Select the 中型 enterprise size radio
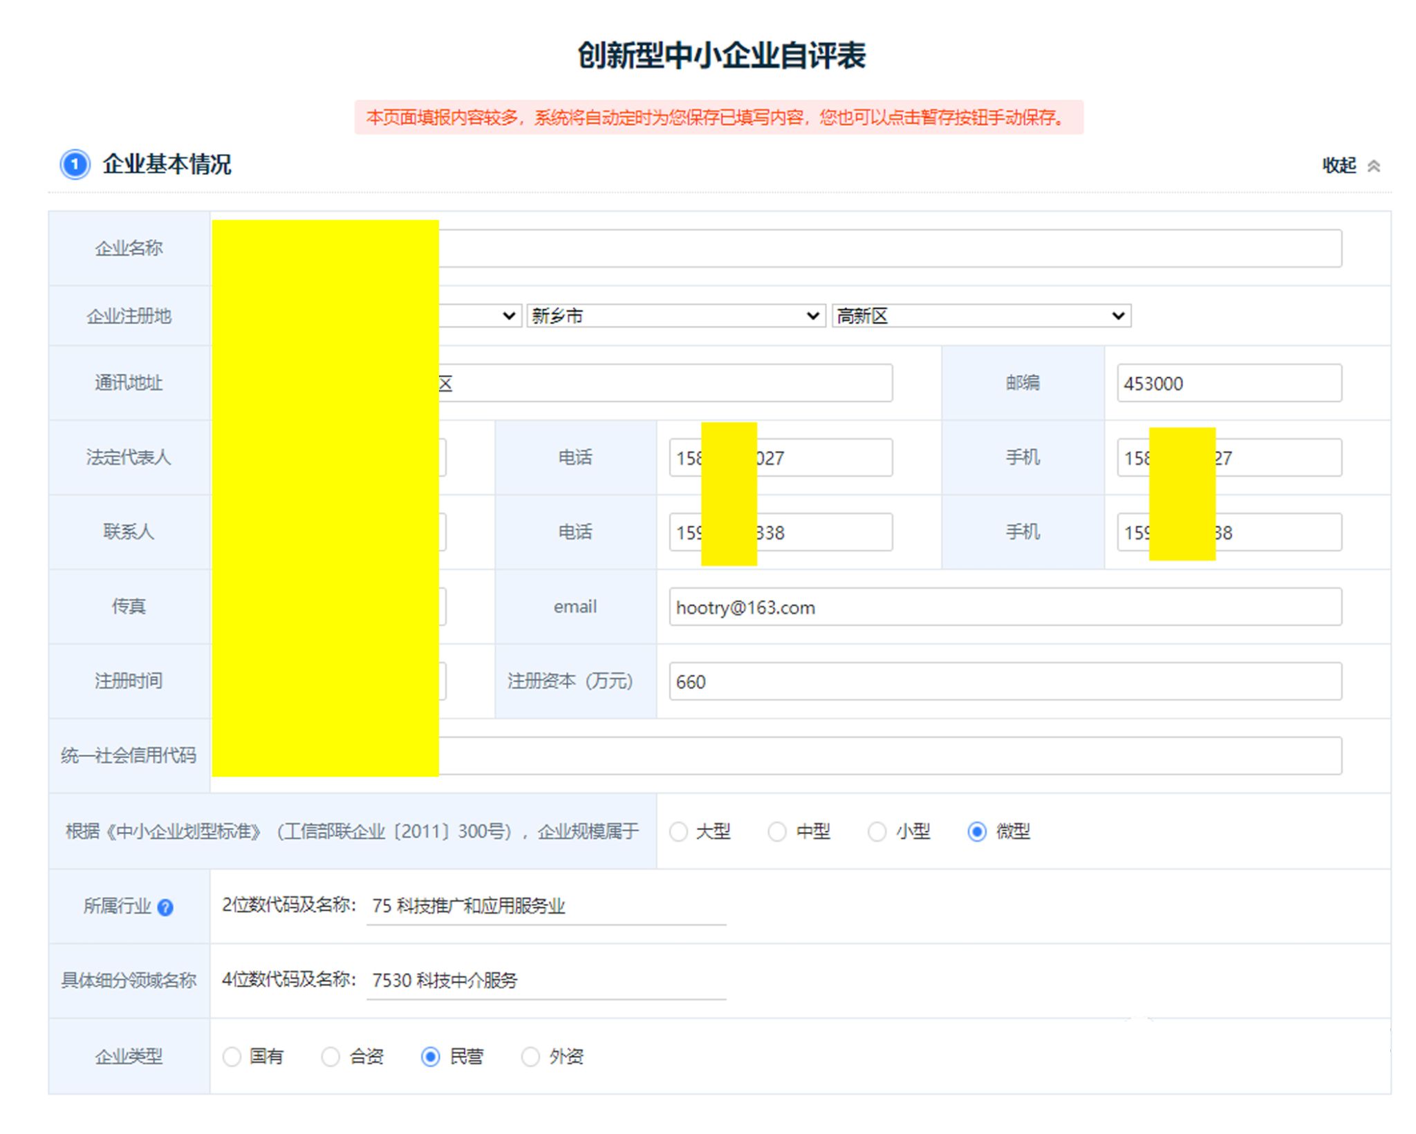This screenshot has width=1416, height=1134. (x=777, y=831)
